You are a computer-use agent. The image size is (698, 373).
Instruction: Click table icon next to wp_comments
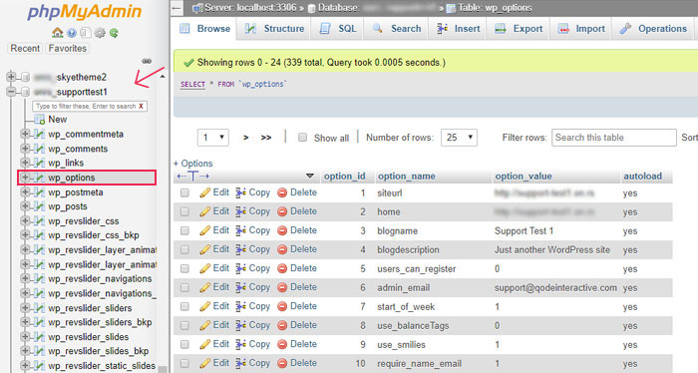coord(39,149)
